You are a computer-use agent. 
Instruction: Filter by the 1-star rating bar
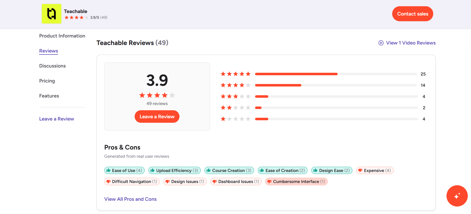[x=336, y=119]
